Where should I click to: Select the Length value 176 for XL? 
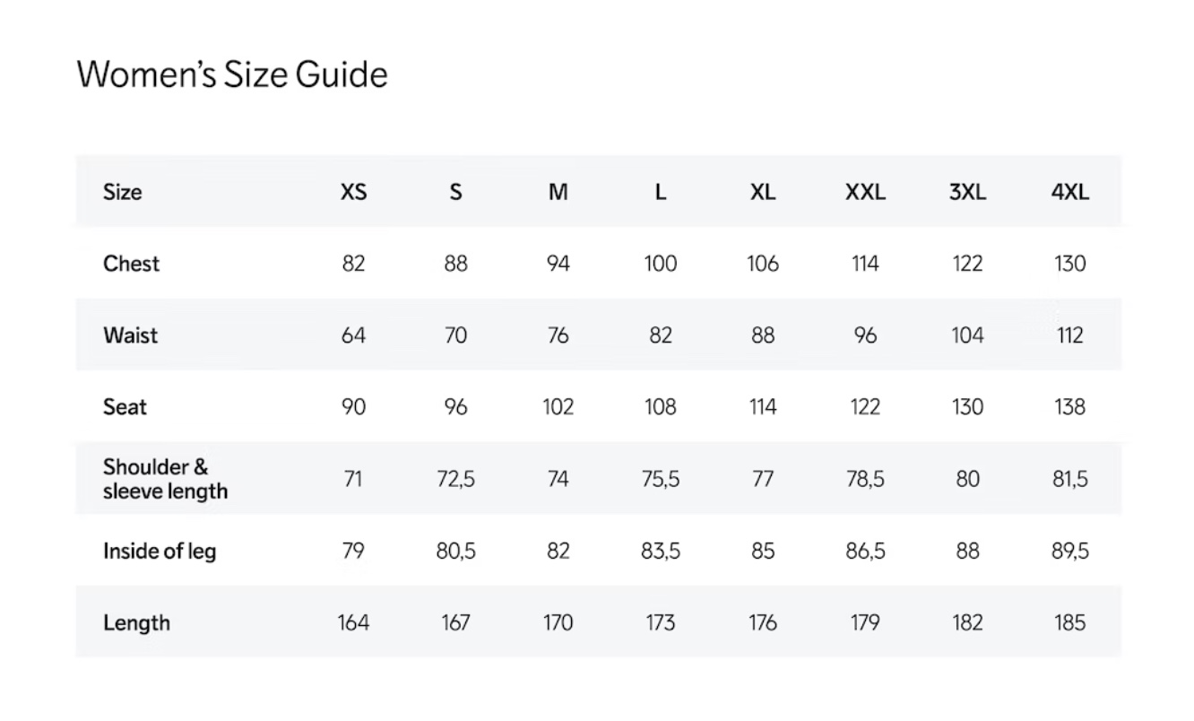(763, 622)
